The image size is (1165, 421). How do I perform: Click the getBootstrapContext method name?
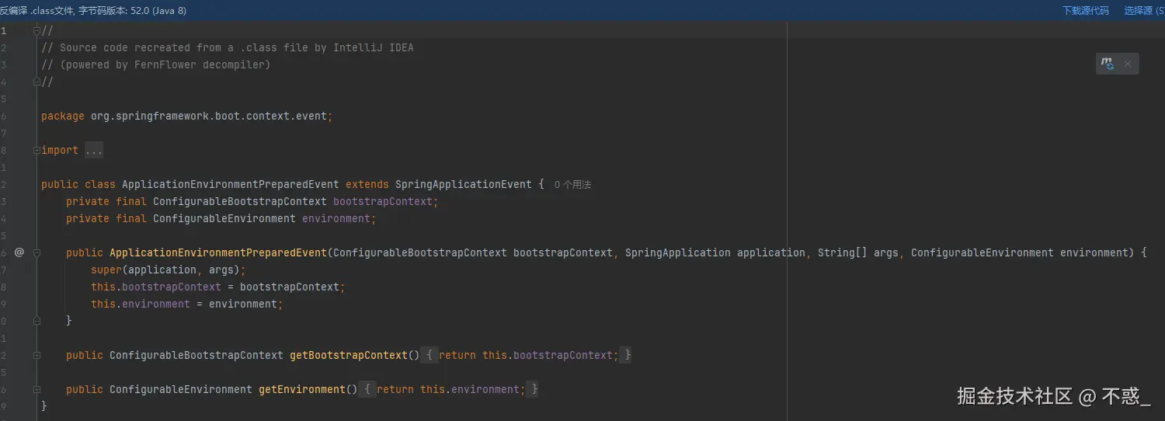349,356
